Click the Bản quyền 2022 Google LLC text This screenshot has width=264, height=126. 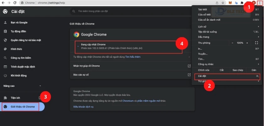point(102,95)
